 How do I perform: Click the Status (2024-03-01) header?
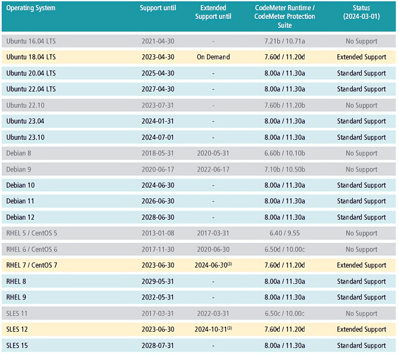pyautogui.click(x=361, y=12)
